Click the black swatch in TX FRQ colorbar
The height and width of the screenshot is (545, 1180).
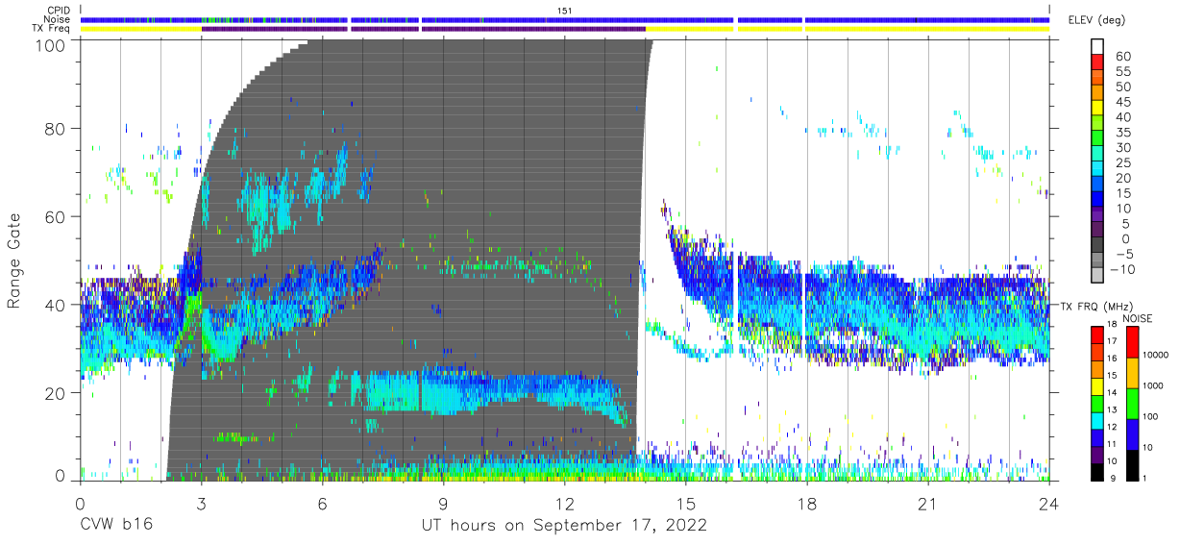pyautogui.click(x=1097, y=470)
